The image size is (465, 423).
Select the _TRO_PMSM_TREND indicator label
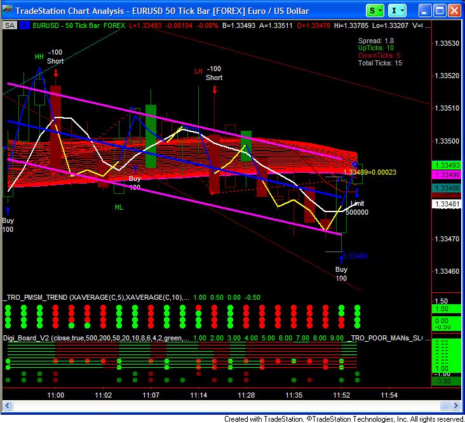[96, 297]
